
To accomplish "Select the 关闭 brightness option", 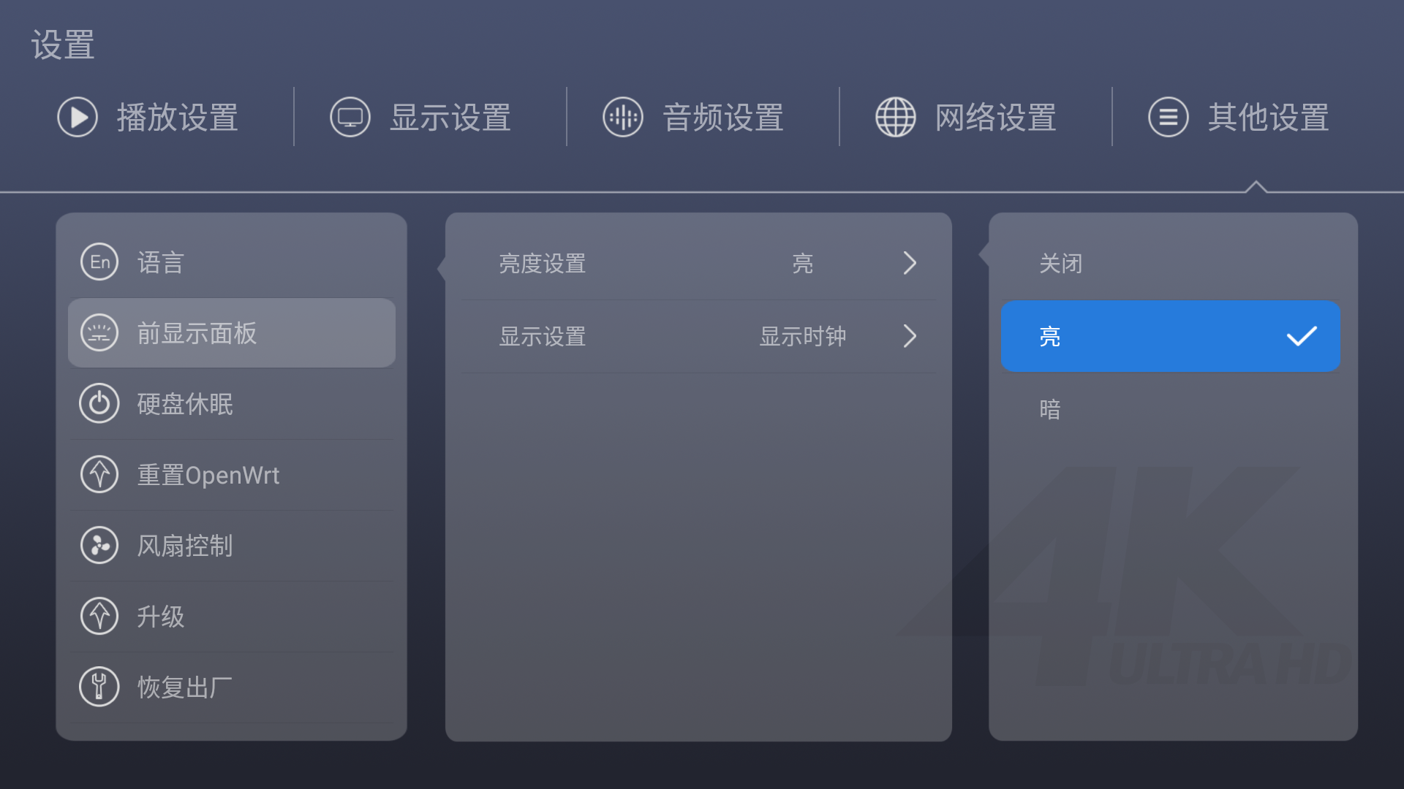I will click(1171, 263).
